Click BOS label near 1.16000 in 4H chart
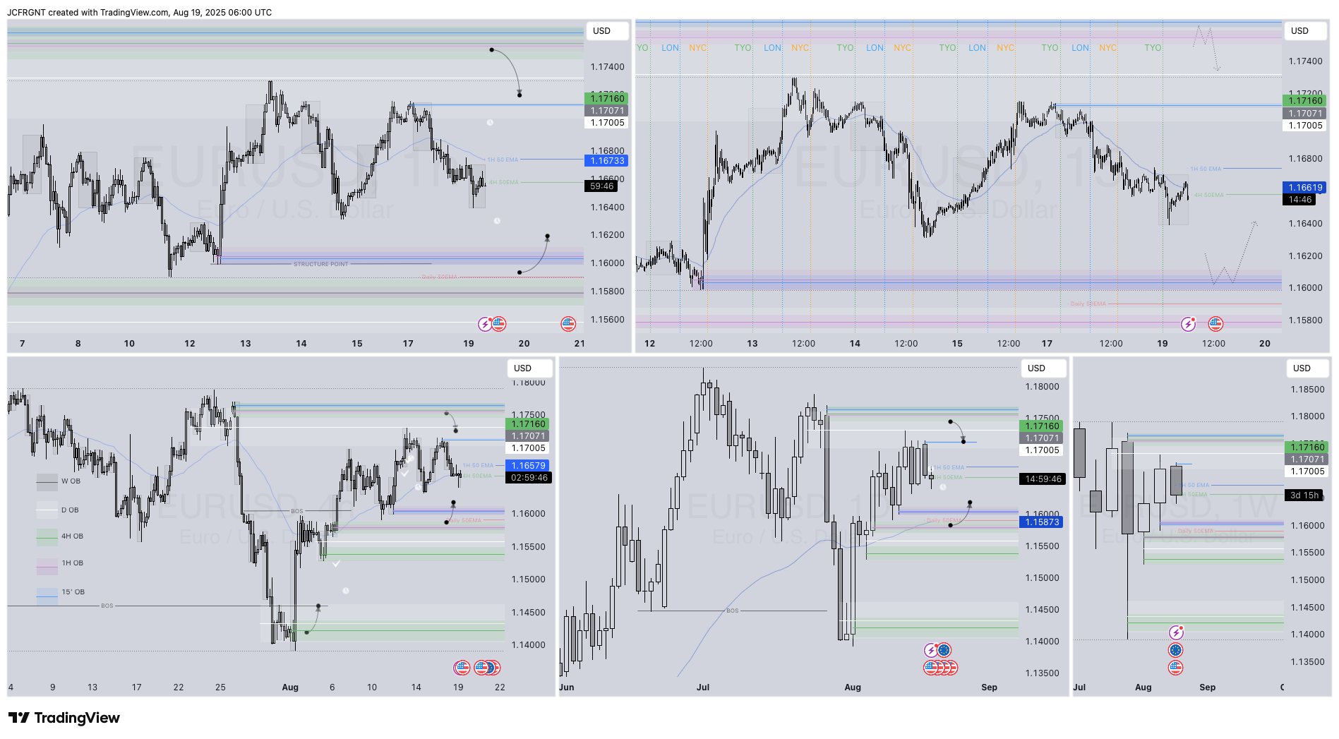Screen dimensions: 1339x739 (297, 511)
